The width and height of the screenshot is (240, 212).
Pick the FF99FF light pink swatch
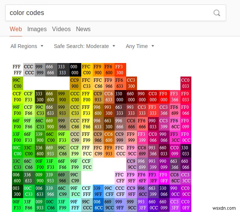pos(131,177)
